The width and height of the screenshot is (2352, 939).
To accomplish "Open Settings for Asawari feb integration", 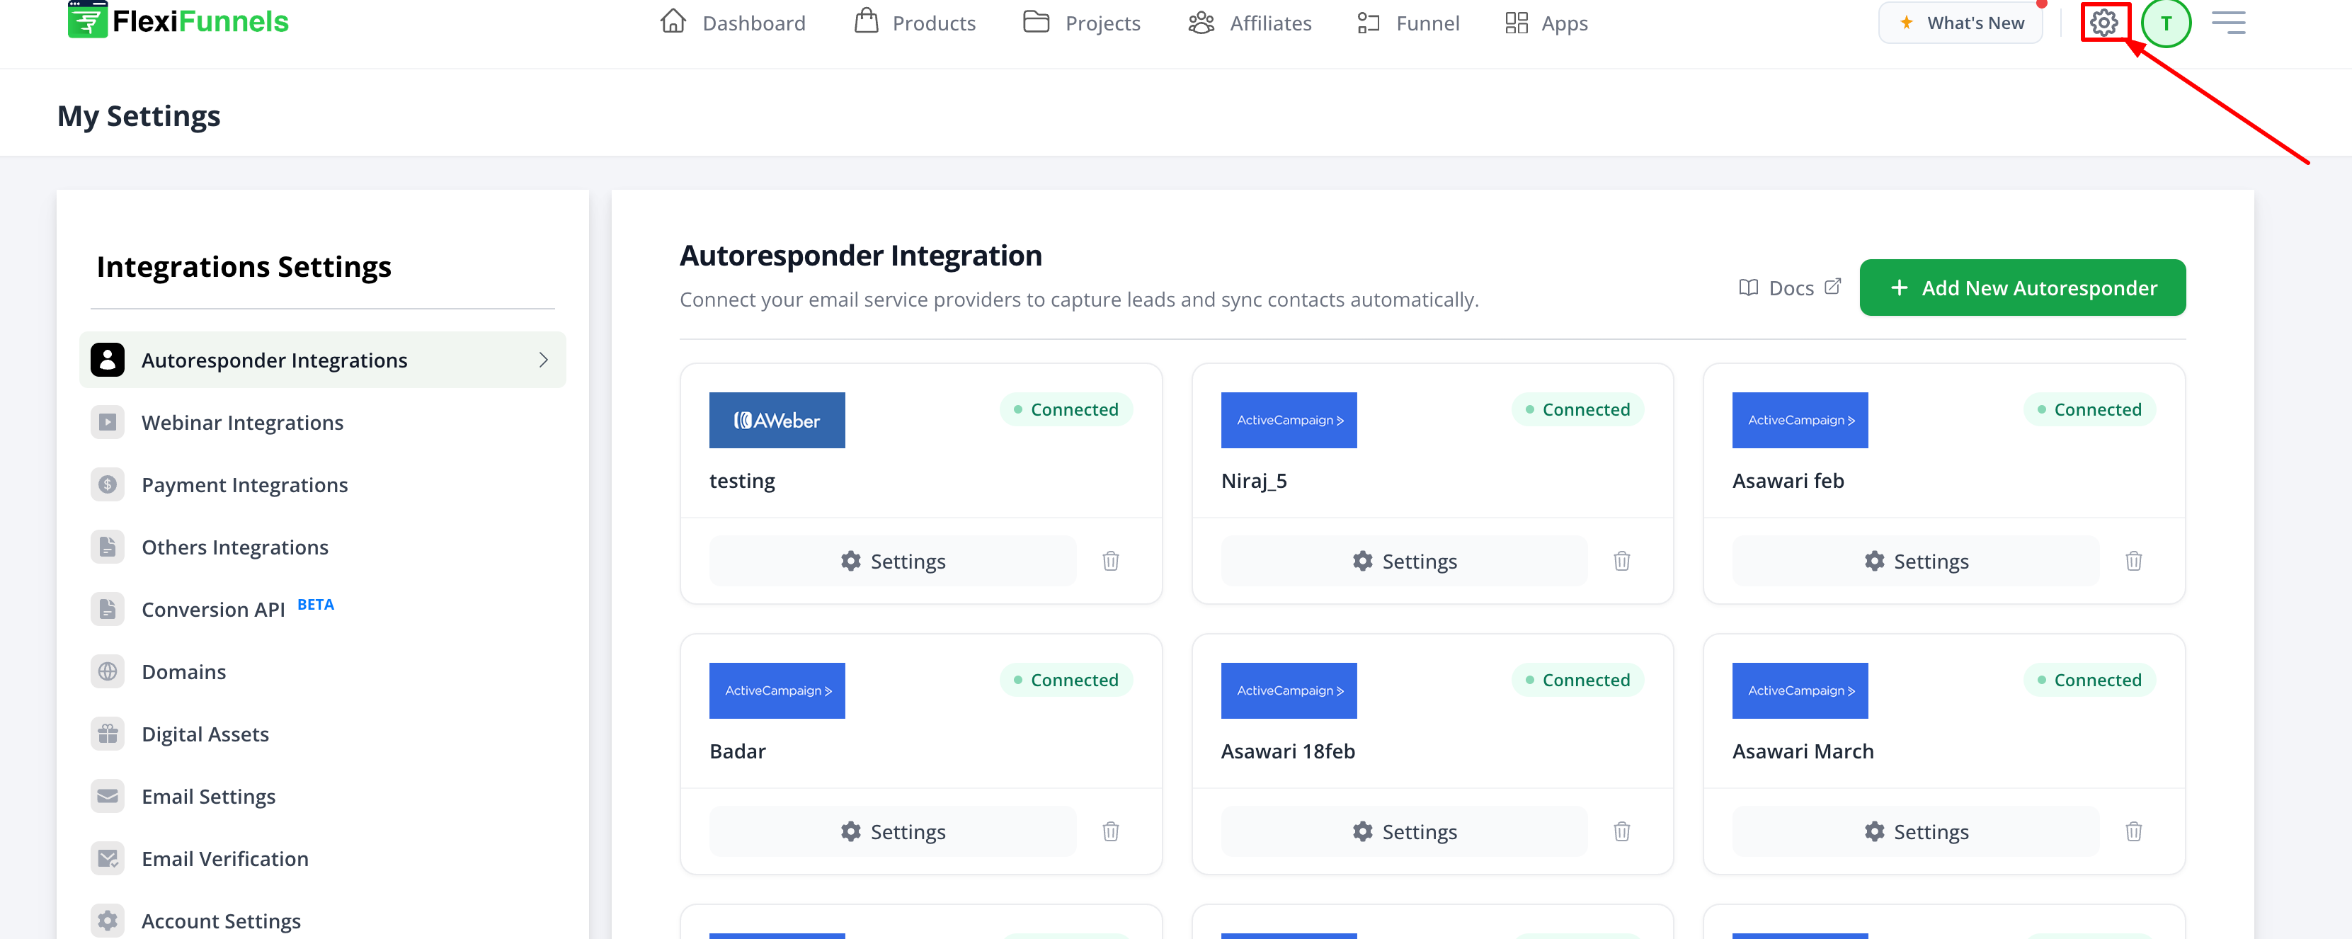I will [x=1916, y=561].
